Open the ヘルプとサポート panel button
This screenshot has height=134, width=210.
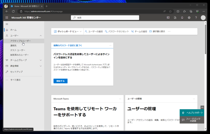pyautogui.click(x=192, y=113)
